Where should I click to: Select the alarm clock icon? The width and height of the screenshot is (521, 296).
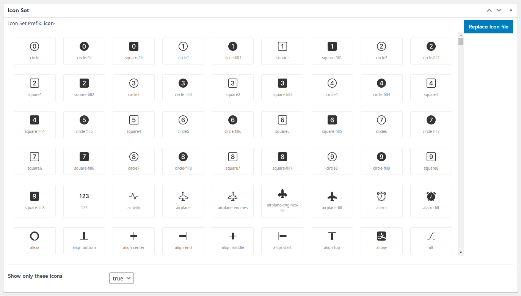[x=381, y=201]
